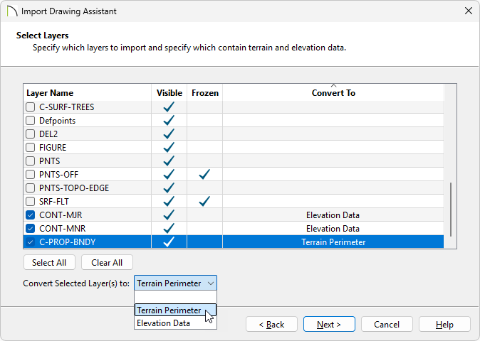Sort by the Layer Name column header
480x341 pixels.
(88, 93)
